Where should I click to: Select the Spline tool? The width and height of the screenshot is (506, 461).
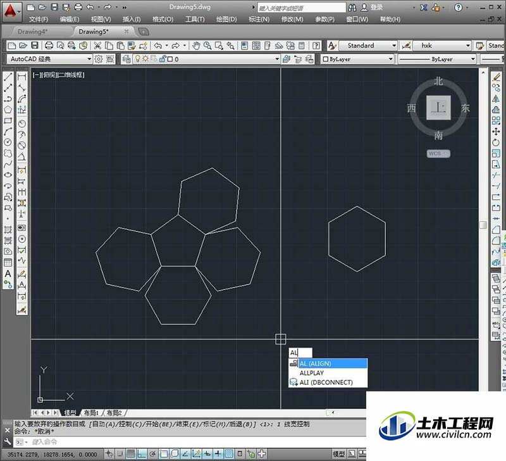point(8,165)
